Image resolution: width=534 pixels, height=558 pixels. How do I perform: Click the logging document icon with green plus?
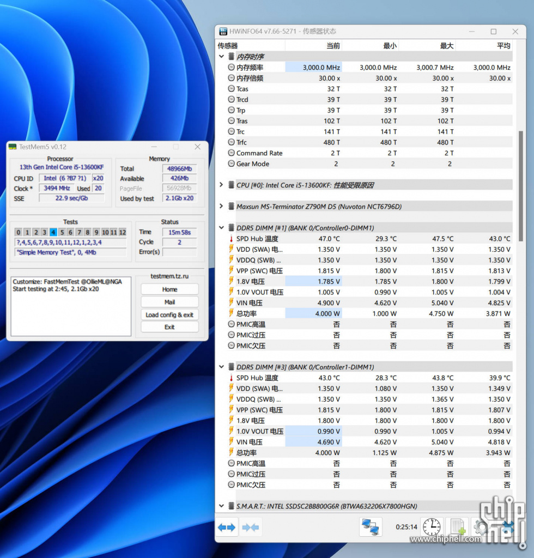pos(458,527)
